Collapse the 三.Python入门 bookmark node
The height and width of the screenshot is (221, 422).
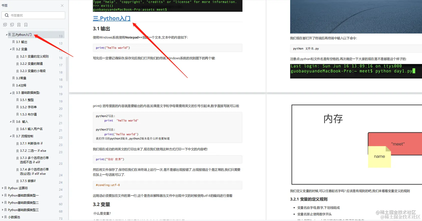[6, 35]
